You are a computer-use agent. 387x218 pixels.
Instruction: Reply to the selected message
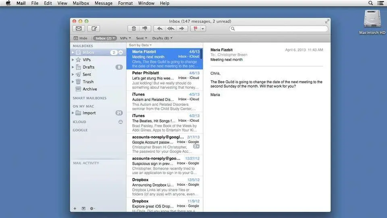tap(160, 29)
